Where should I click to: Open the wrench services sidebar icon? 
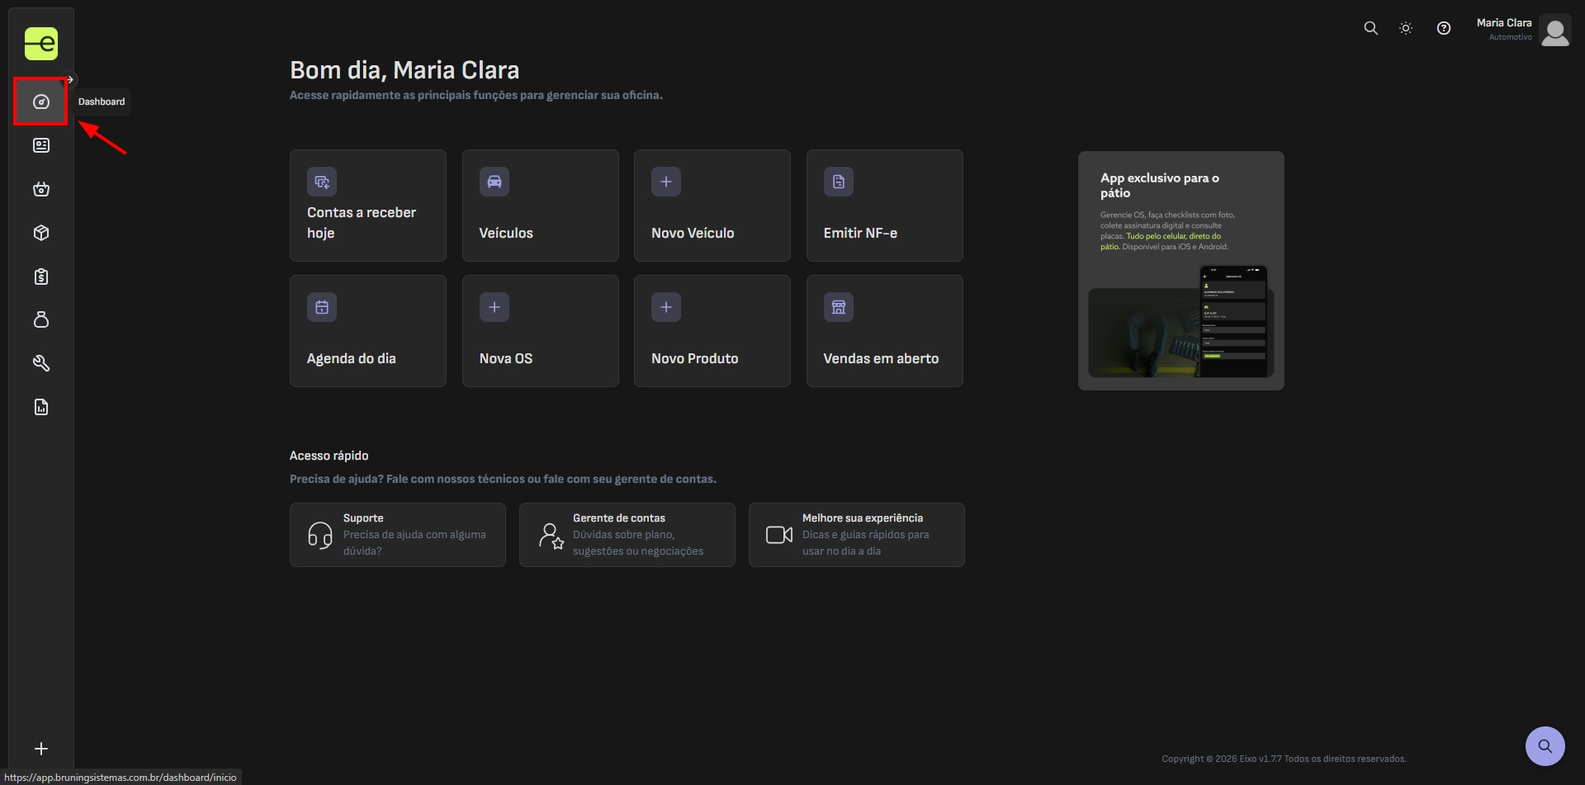click(x=41, y=363)
